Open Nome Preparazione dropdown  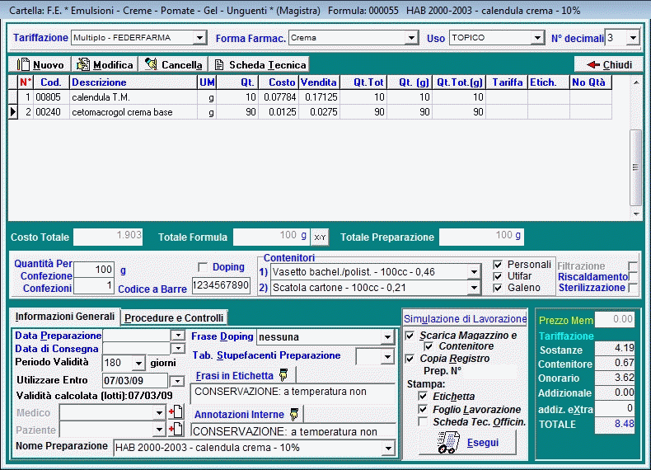click(x=389, y=448)
